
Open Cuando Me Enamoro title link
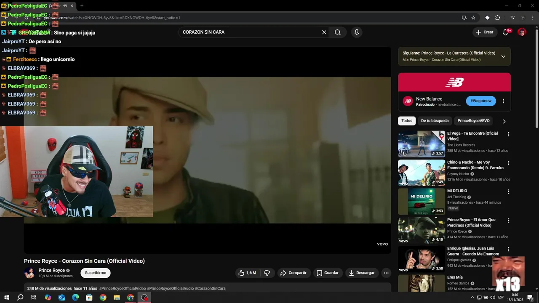click(x=473, y=251)
